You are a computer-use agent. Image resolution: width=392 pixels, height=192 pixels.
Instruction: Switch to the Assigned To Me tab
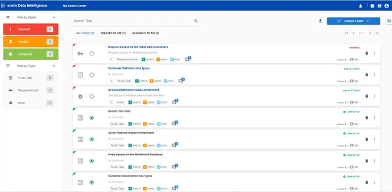tap(146, 33)
